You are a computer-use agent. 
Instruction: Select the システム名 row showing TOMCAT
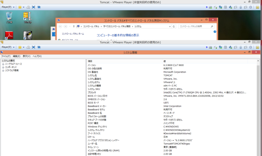click(x=172, y=75)
